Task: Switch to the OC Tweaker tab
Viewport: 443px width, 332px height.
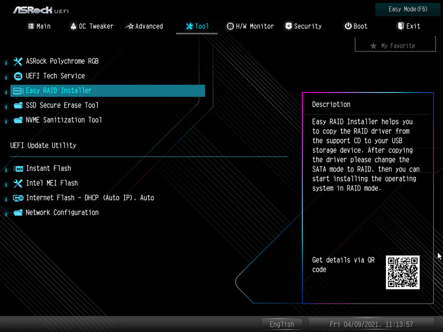Action: (92, 26)
